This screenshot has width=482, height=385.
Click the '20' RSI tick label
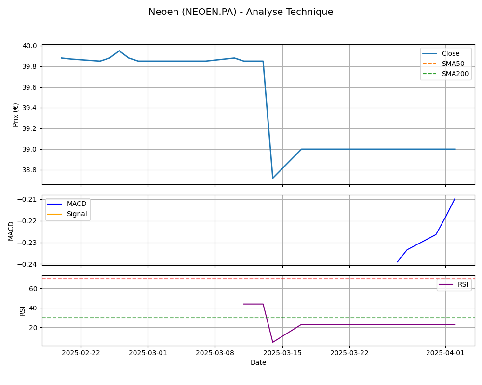(33, 328)
